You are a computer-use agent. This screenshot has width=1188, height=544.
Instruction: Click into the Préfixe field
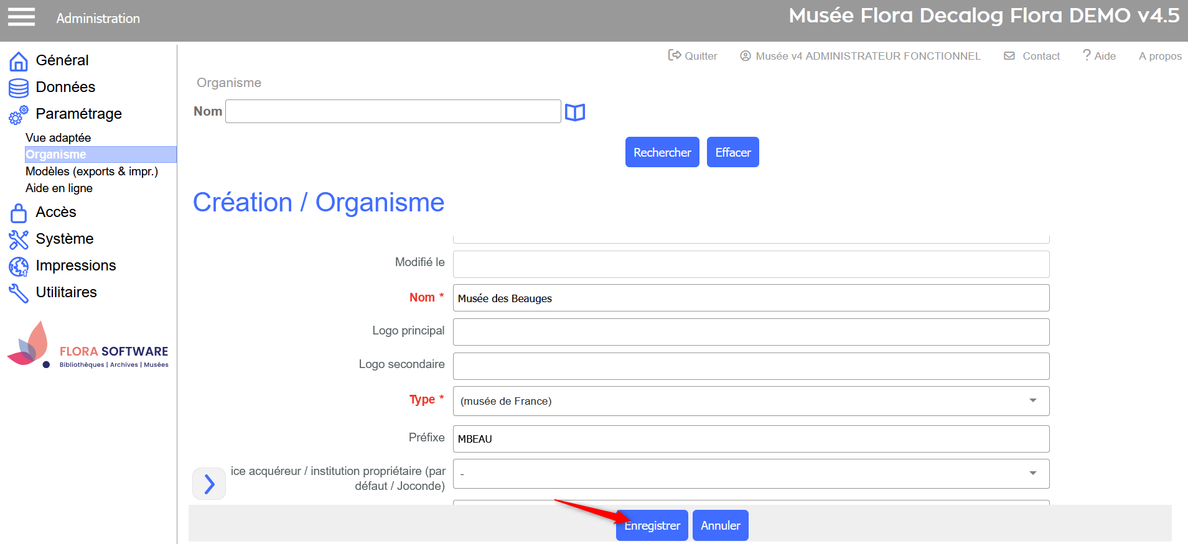751,439
